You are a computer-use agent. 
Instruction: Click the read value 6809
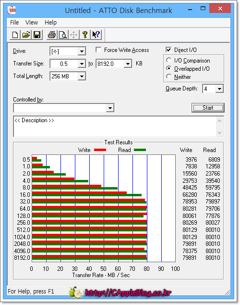214,160
